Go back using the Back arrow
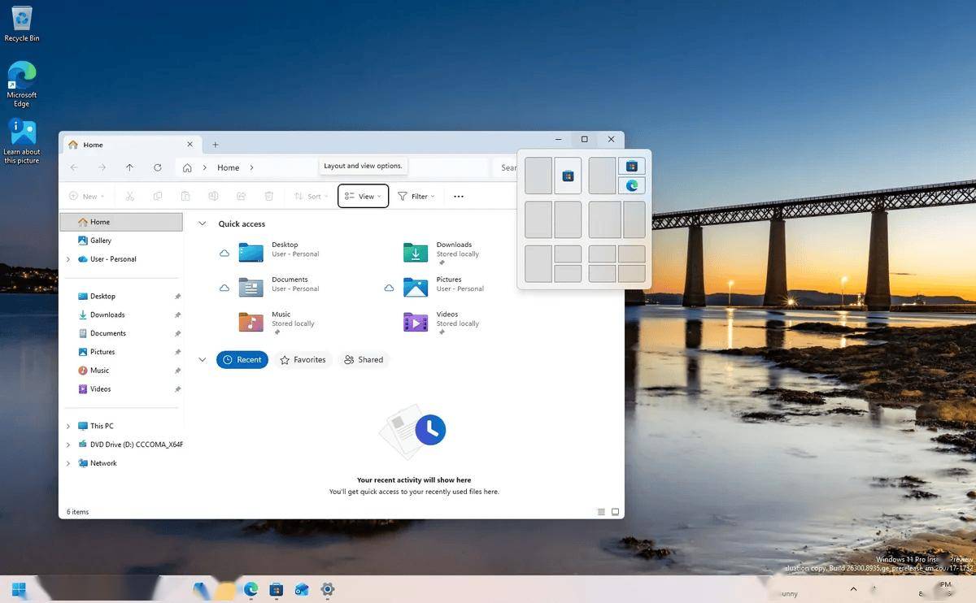 click(74, 167)
